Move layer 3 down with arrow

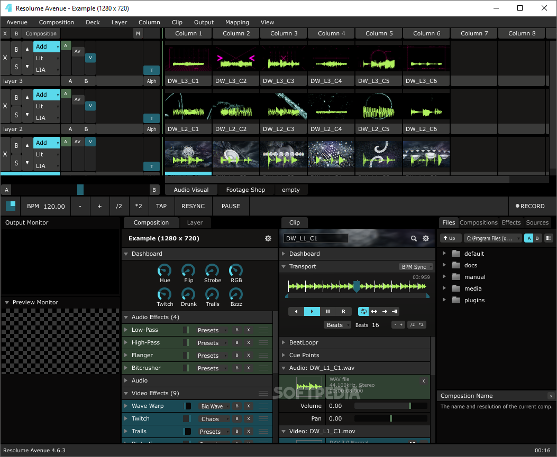point(28,67)
